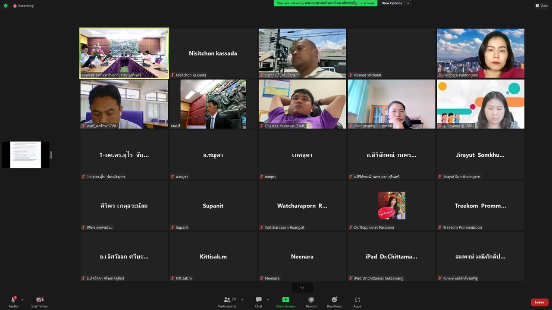552x310 pixels.
Task: Open the View Options dropdown
Action: pyautogui.click(x=395, y=3)
